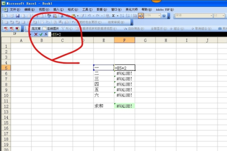Open the font size dropdown

(225, 16)
